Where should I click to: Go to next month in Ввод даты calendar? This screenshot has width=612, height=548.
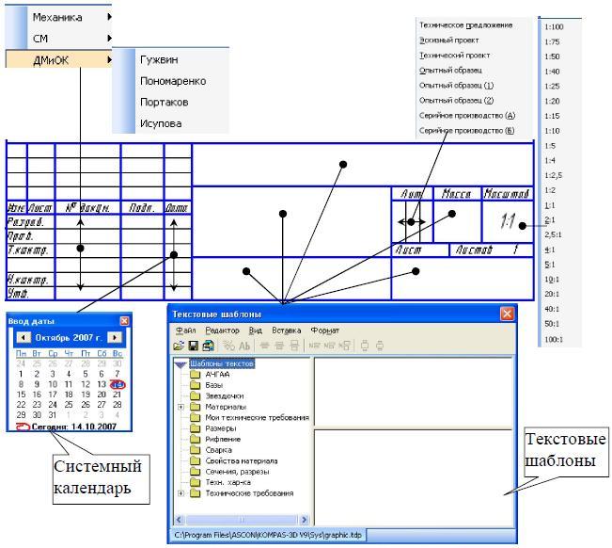tap(115, 337)
